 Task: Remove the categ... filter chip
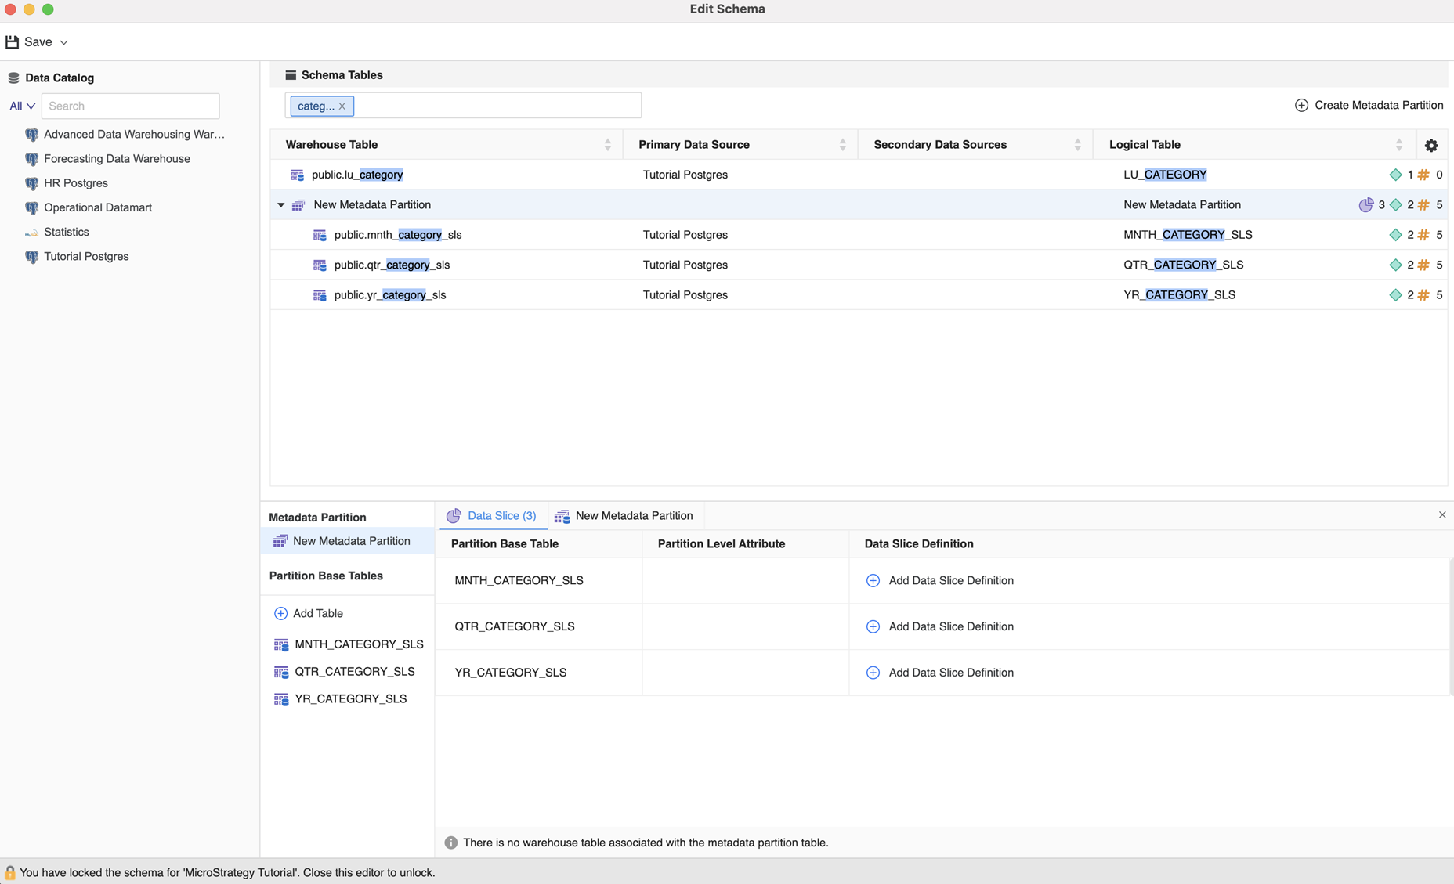pyautogui.click(x=342, y=106)
